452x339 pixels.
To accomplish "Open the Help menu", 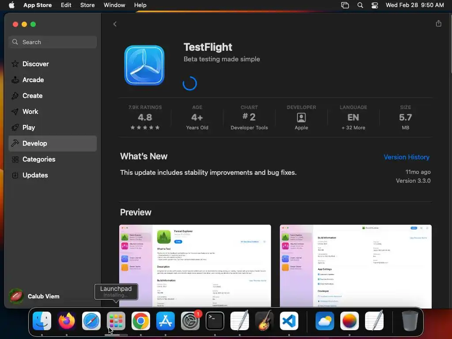I will point(140,5).
